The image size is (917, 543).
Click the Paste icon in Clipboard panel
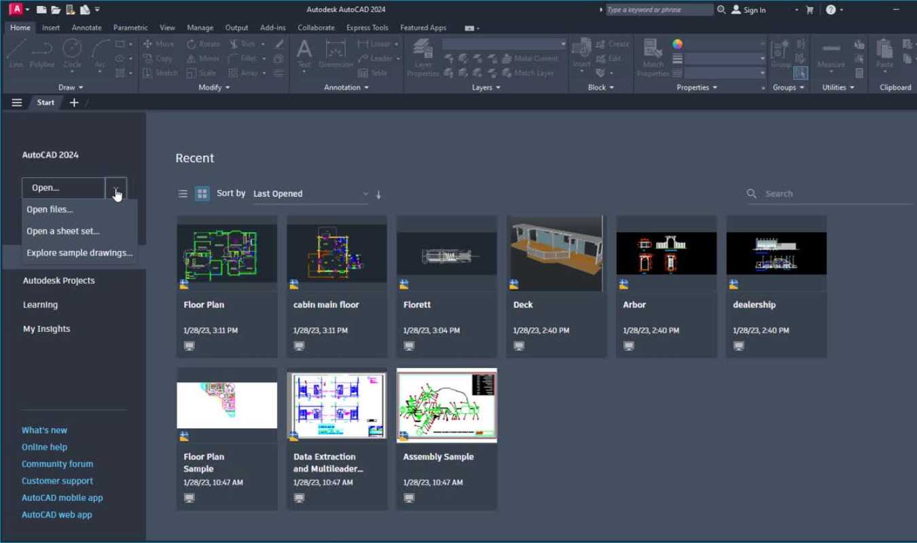tap(884, 53)
